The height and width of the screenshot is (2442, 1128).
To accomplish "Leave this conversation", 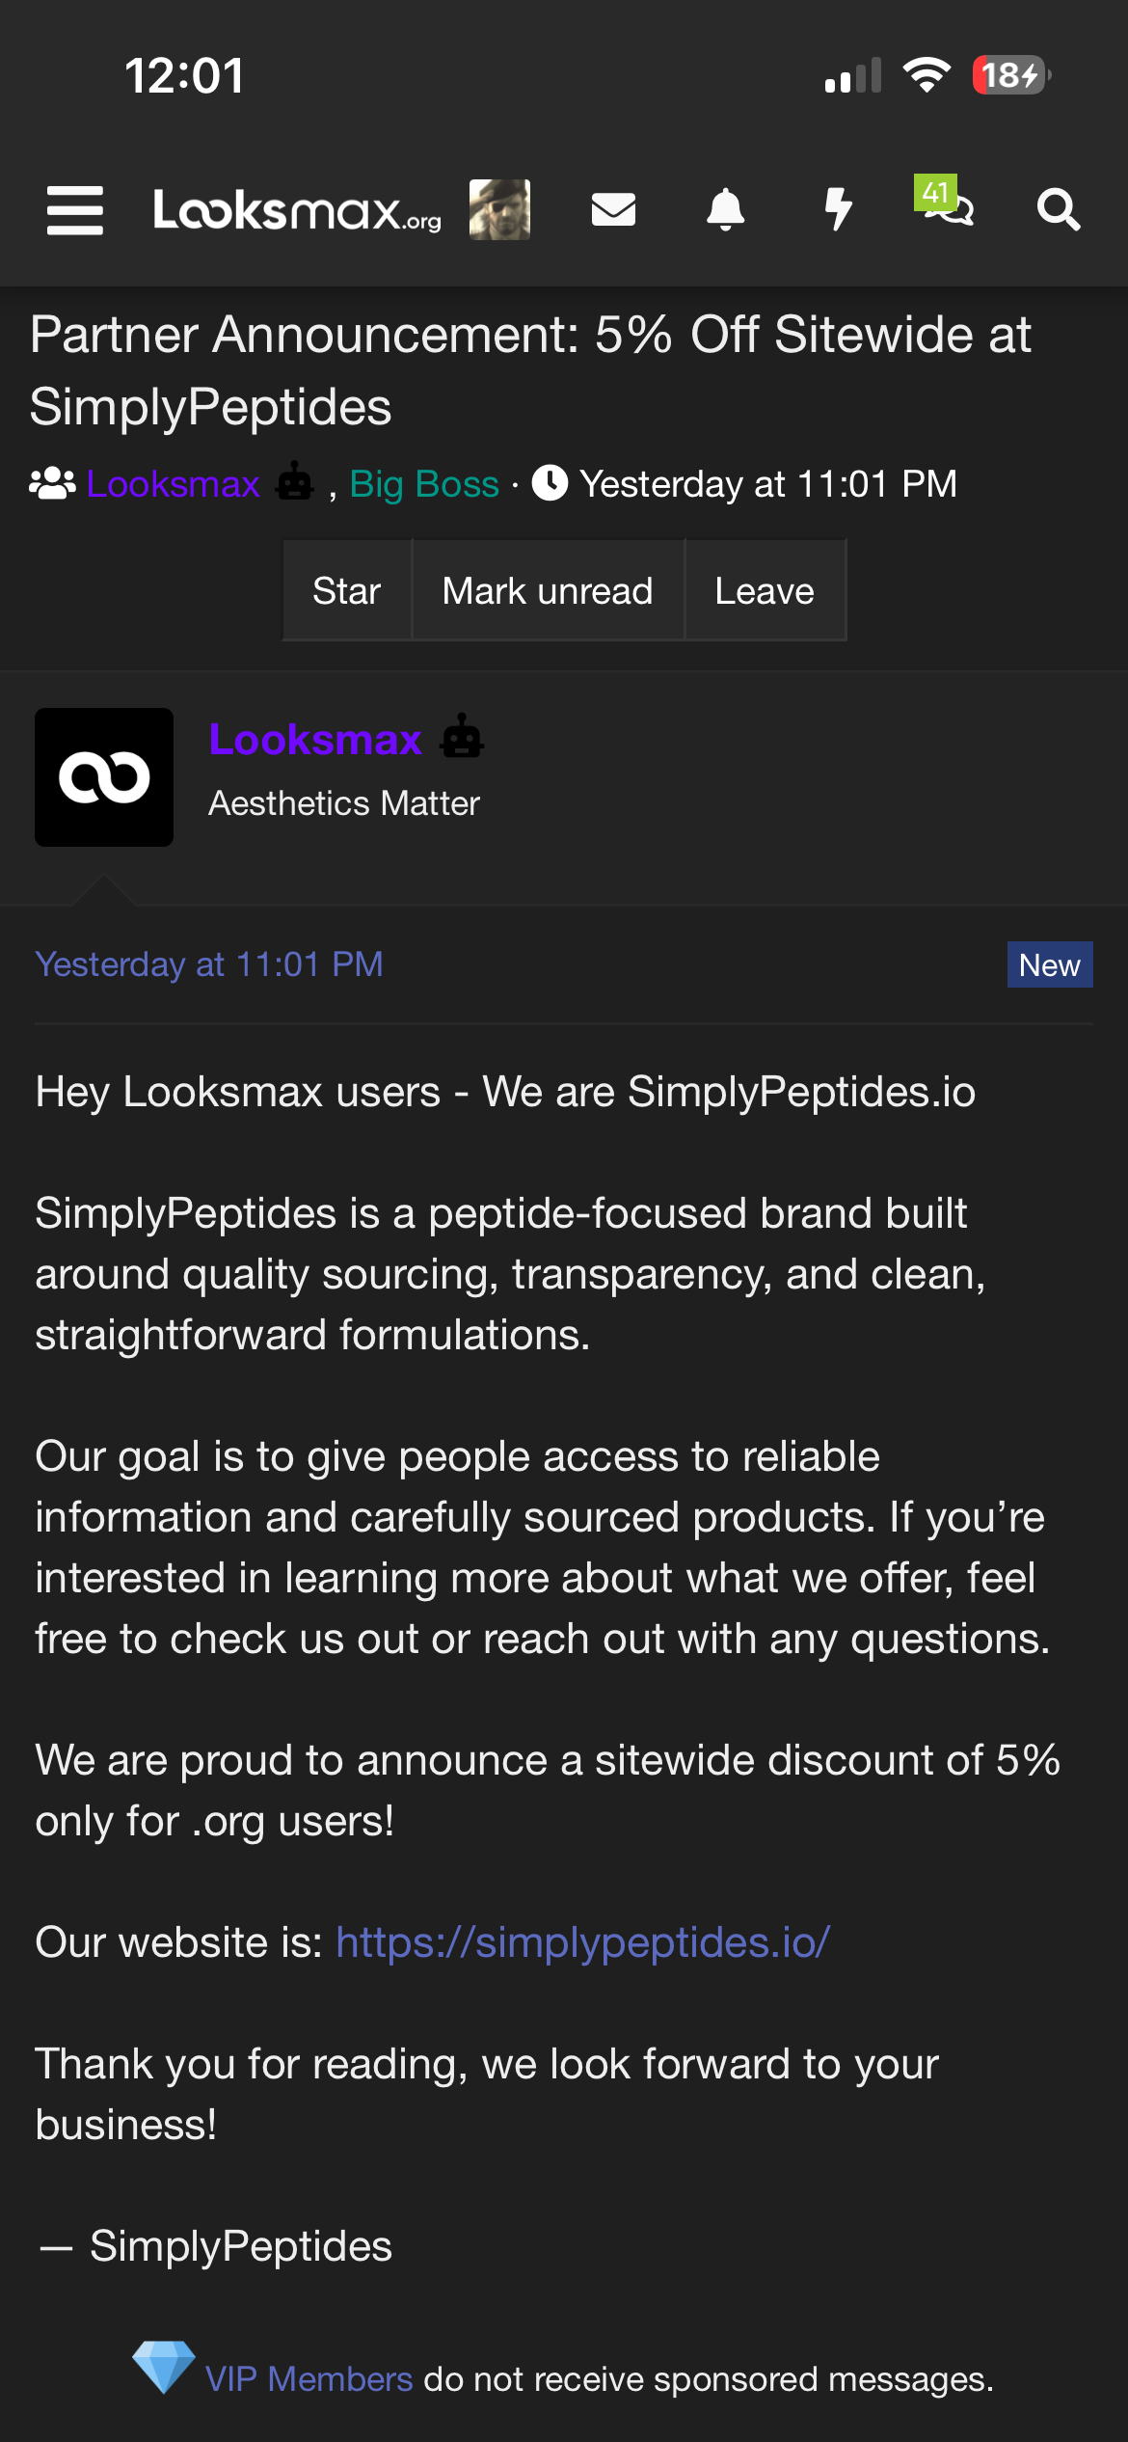I will pos(765,590).
